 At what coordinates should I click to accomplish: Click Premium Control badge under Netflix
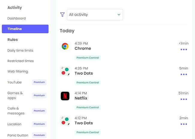[88, 107]
